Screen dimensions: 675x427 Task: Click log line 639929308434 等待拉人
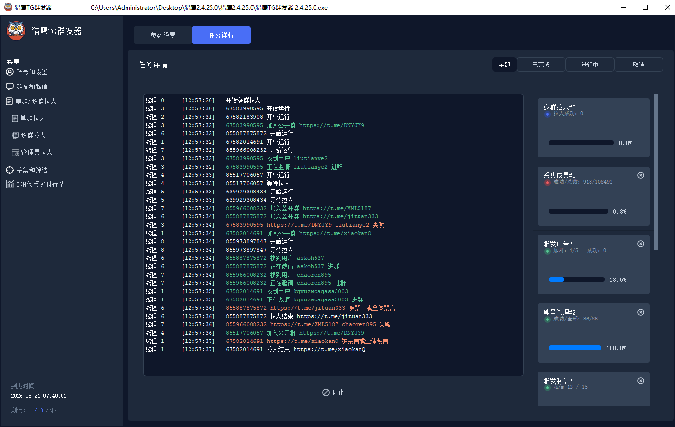(x=259, y=200)
